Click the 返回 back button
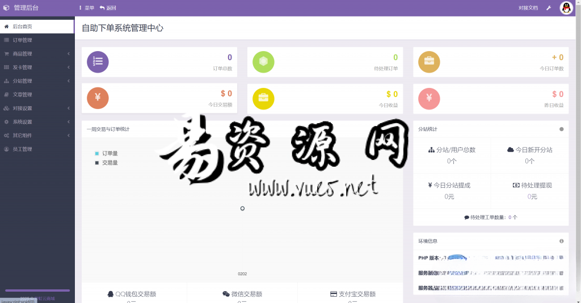The width and height of the screenshot is (581, 303). (x=108, y=8)
